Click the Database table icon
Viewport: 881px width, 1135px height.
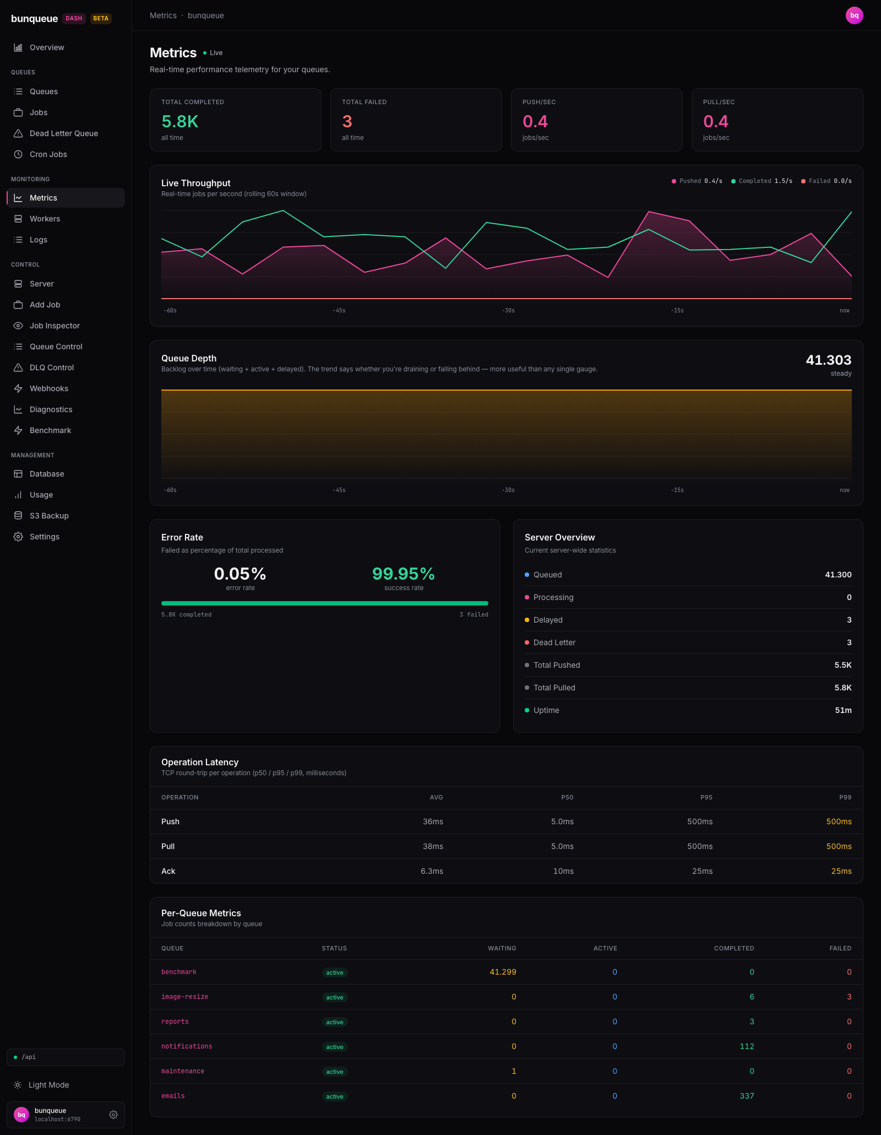coord(18,474)
